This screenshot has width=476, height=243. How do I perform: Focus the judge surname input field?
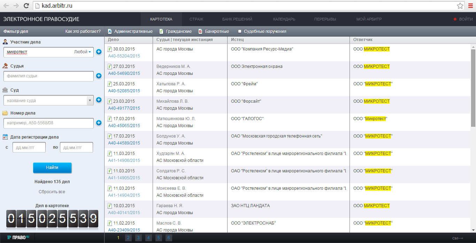tap(48, 76)
